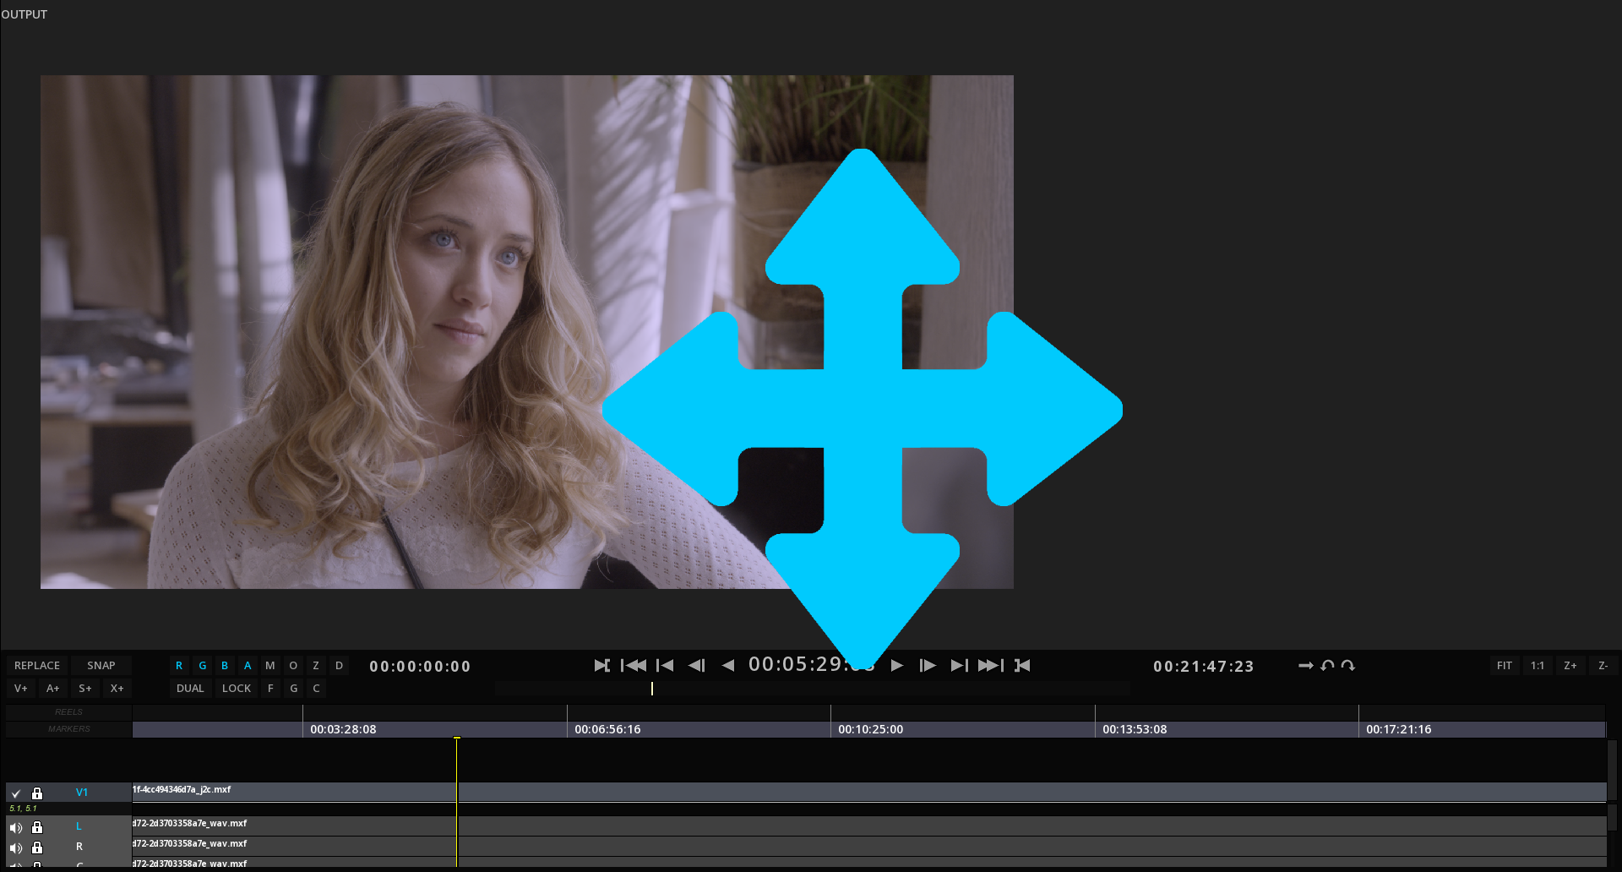Screen dimensions: 1622x872
Task: Mute the L audio track speaker
Action: [16, 827]
